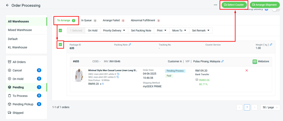Go to next page arrow
The height and width of the screenshot is (121, 283).
[x=255, y=107]
